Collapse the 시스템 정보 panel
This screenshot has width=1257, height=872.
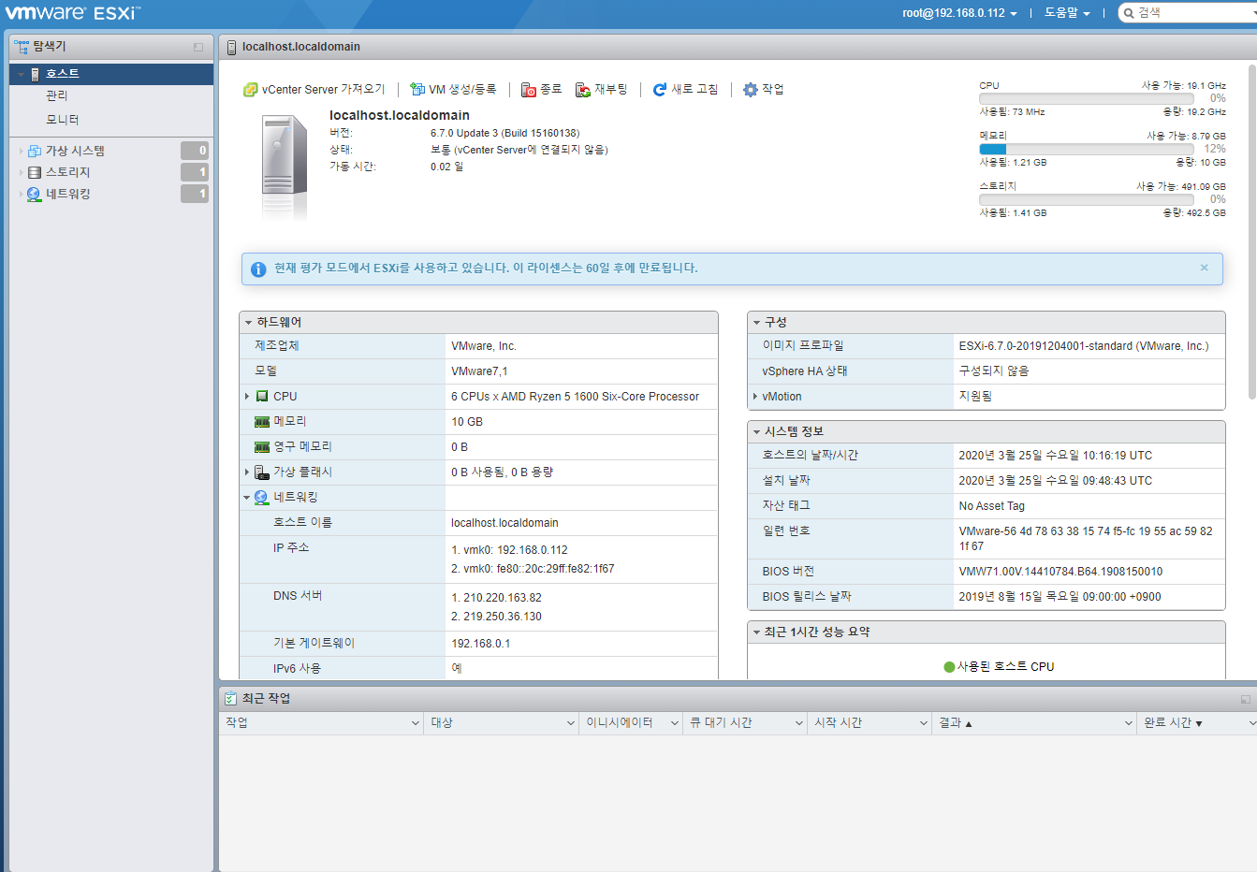pos(756,432)
